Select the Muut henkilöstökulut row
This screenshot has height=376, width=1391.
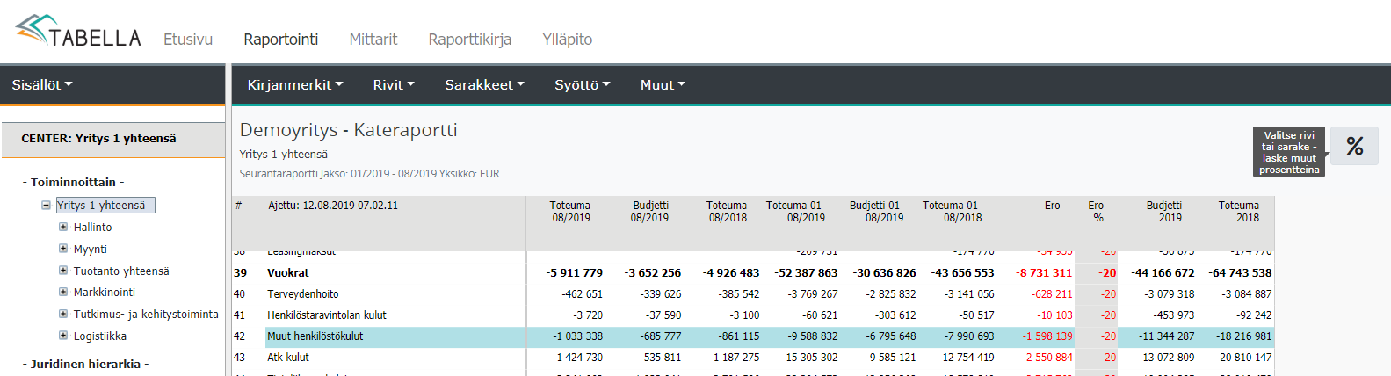click(x=315, y=336)
